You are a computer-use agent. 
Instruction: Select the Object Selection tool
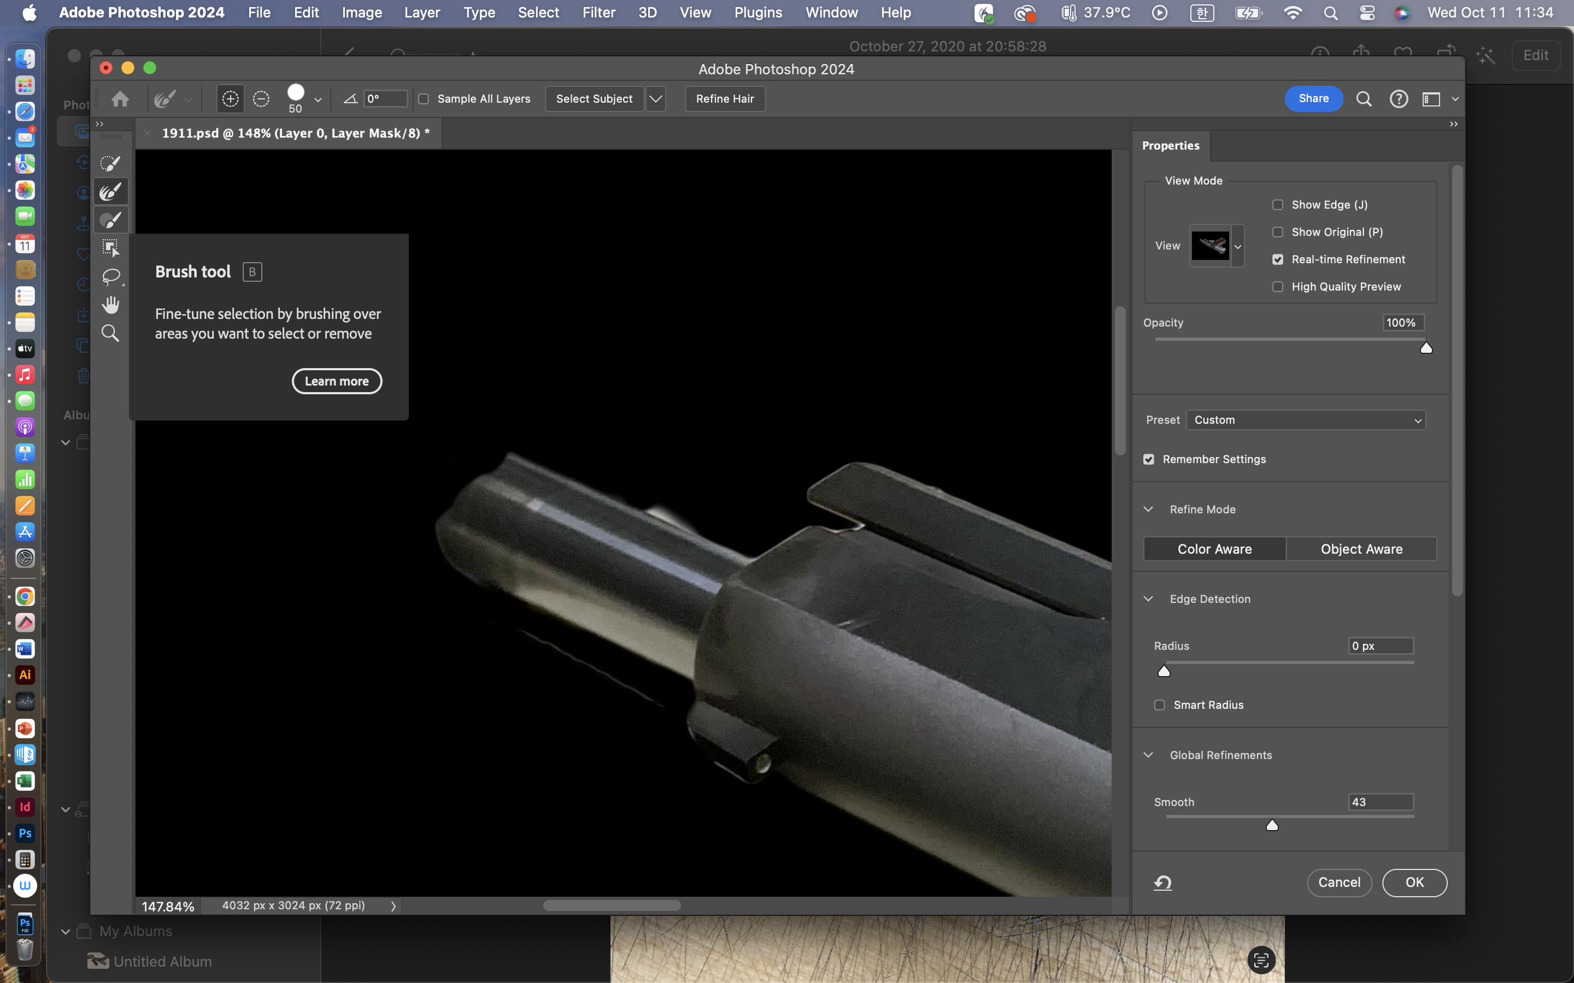pos(110,248)
